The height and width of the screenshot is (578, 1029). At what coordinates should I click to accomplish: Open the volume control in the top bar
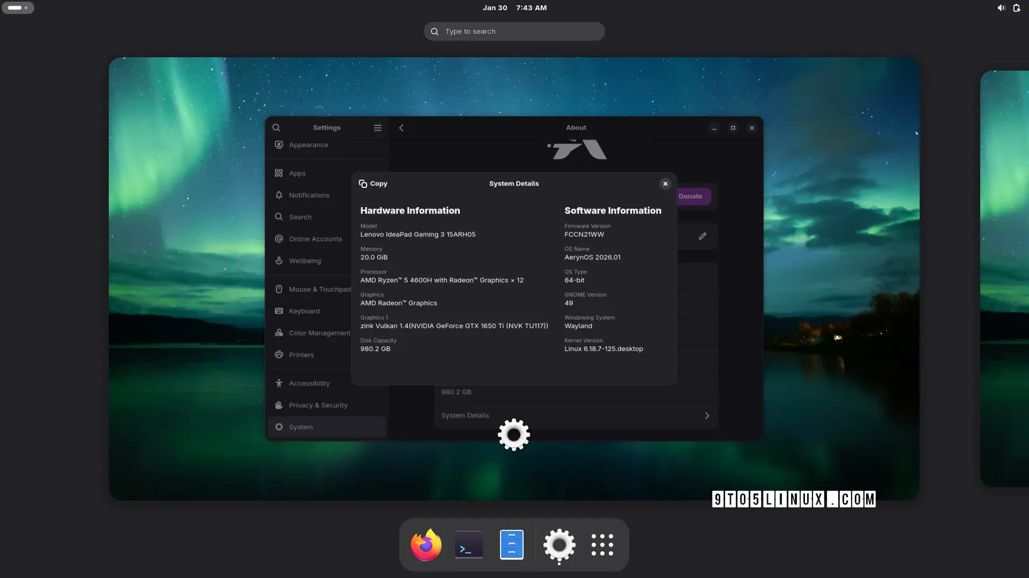point(1001,7)
